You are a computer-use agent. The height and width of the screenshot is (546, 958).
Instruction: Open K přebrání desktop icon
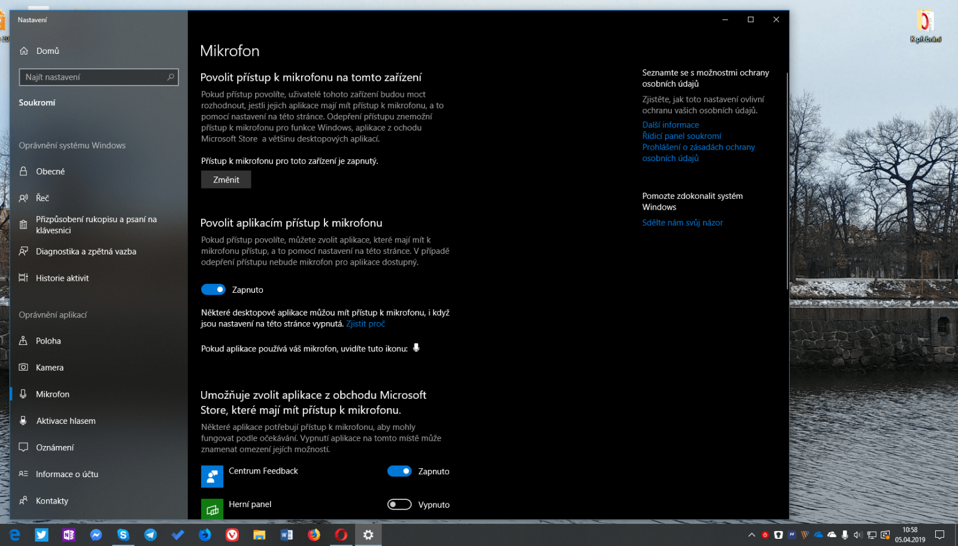pyautogui.click(x=926, y=26)
